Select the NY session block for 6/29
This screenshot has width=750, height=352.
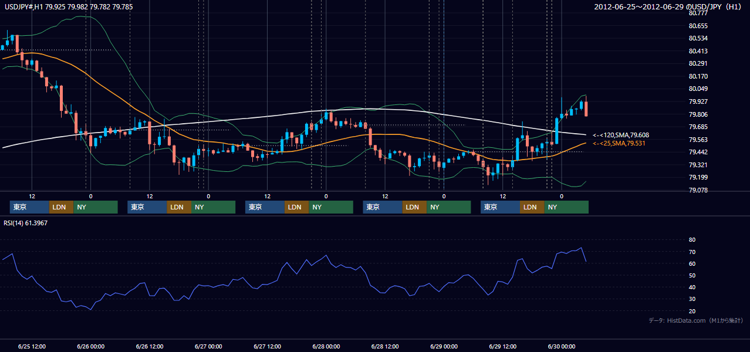pos(566,207)
